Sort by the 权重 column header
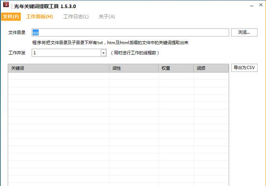 (x=176, y=68)
